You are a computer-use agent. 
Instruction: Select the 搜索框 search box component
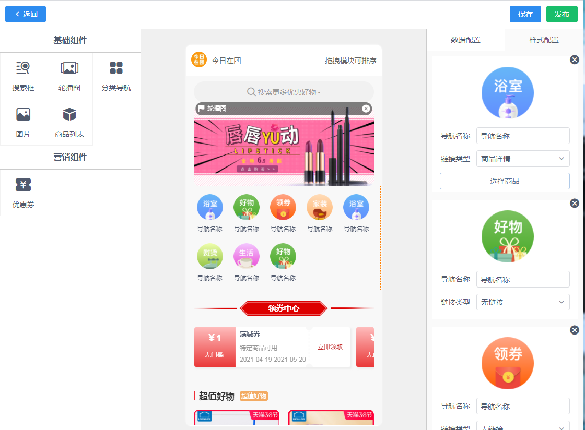[23, 76]
